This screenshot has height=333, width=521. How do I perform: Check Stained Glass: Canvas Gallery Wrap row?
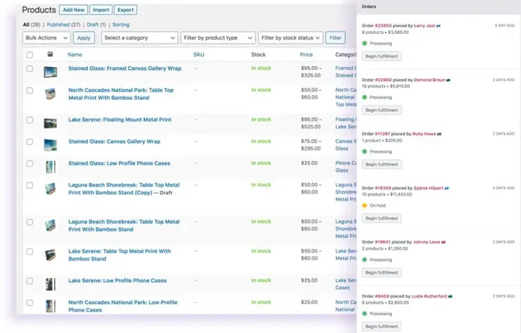coord(30,142)
